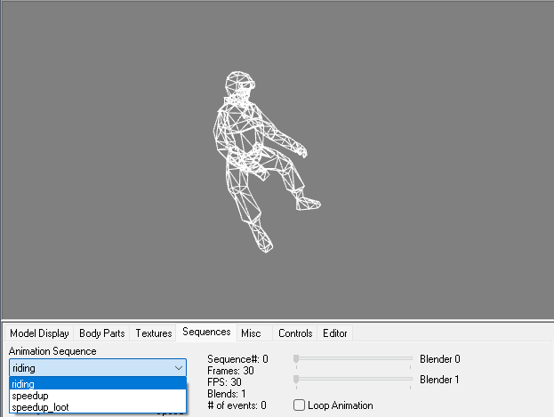Click the middle of the Blender 0 track
This screenshot has width=554, height=417.
[354, 359]
